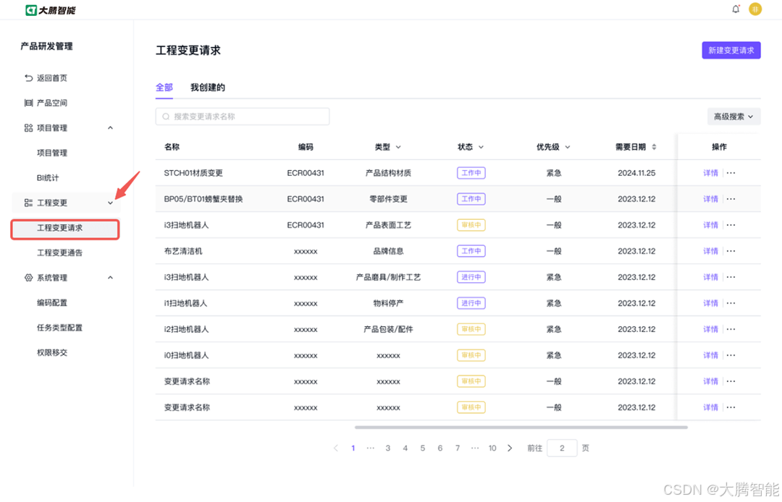
Task: Open the 项目管理 submenu item
Action: tap(52, 153)
